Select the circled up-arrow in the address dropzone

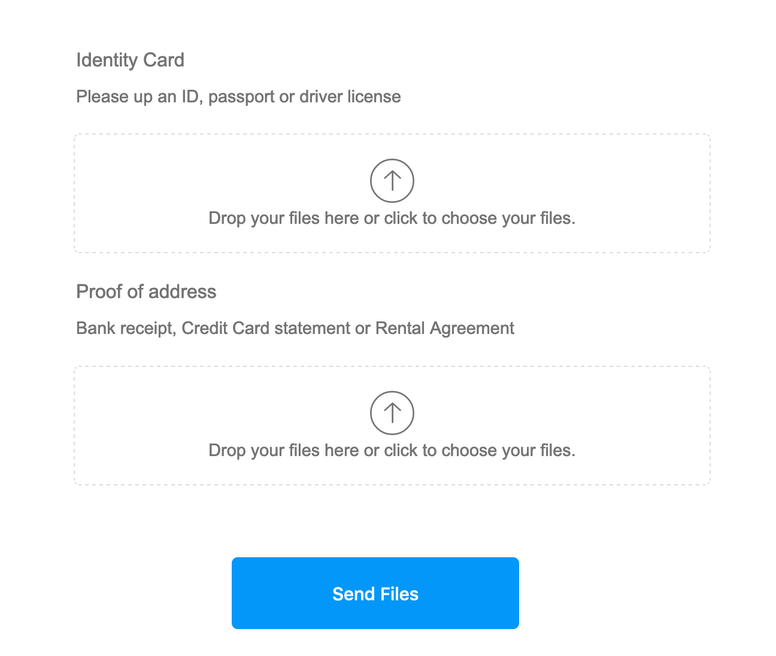point(392,413)
